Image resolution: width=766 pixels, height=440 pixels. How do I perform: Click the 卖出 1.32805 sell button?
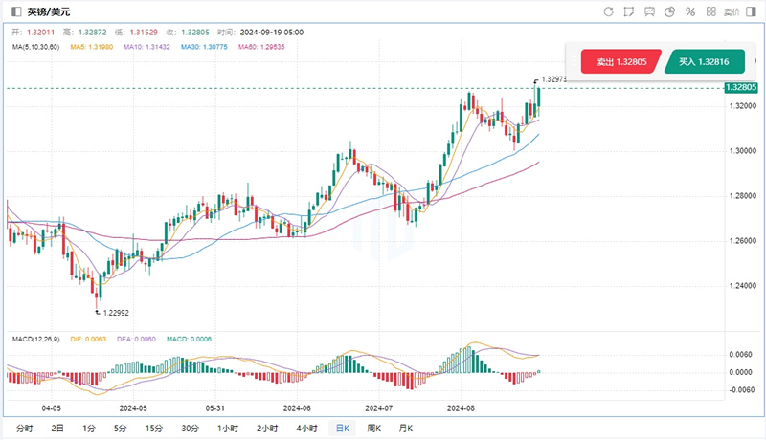614,62
